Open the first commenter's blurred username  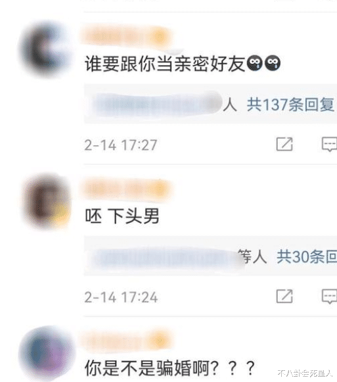(126, 37)
